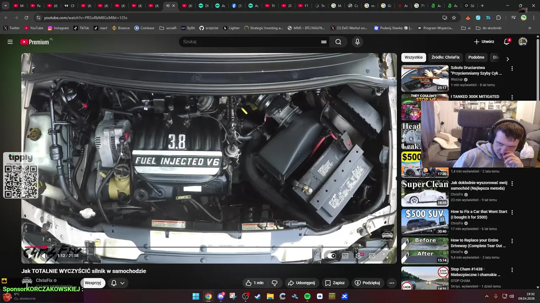This screenshot has height=303, width=540.
Task: Open menu for Replace your Entire Driveway video
Action: click(512, 241)
